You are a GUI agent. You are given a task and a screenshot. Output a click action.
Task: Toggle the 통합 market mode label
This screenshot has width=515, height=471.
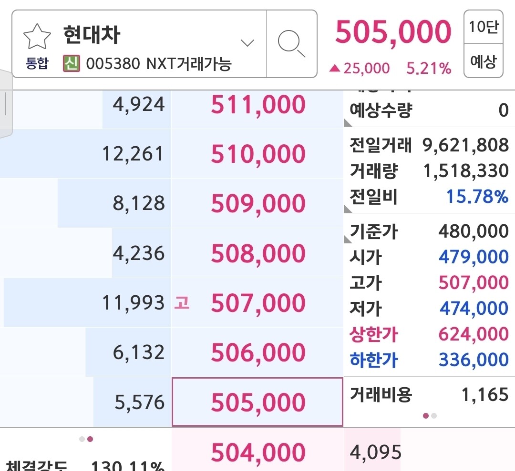pos(37,64)
